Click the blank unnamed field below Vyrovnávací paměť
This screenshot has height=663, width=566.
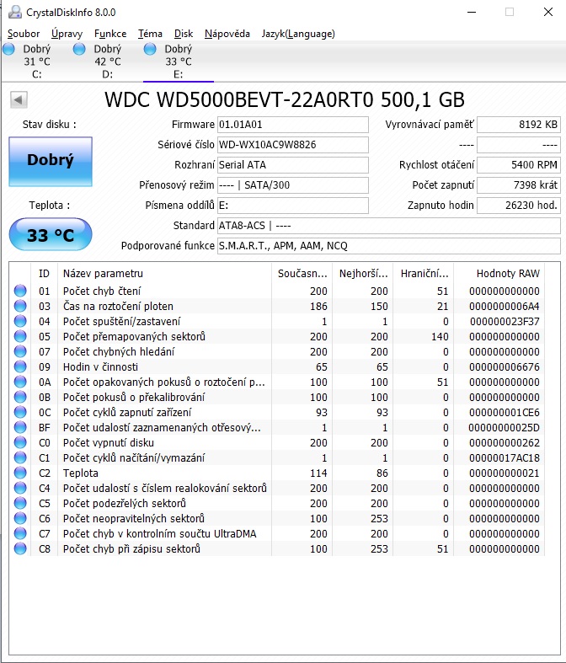pyautogui.click(x=519, y=145)
